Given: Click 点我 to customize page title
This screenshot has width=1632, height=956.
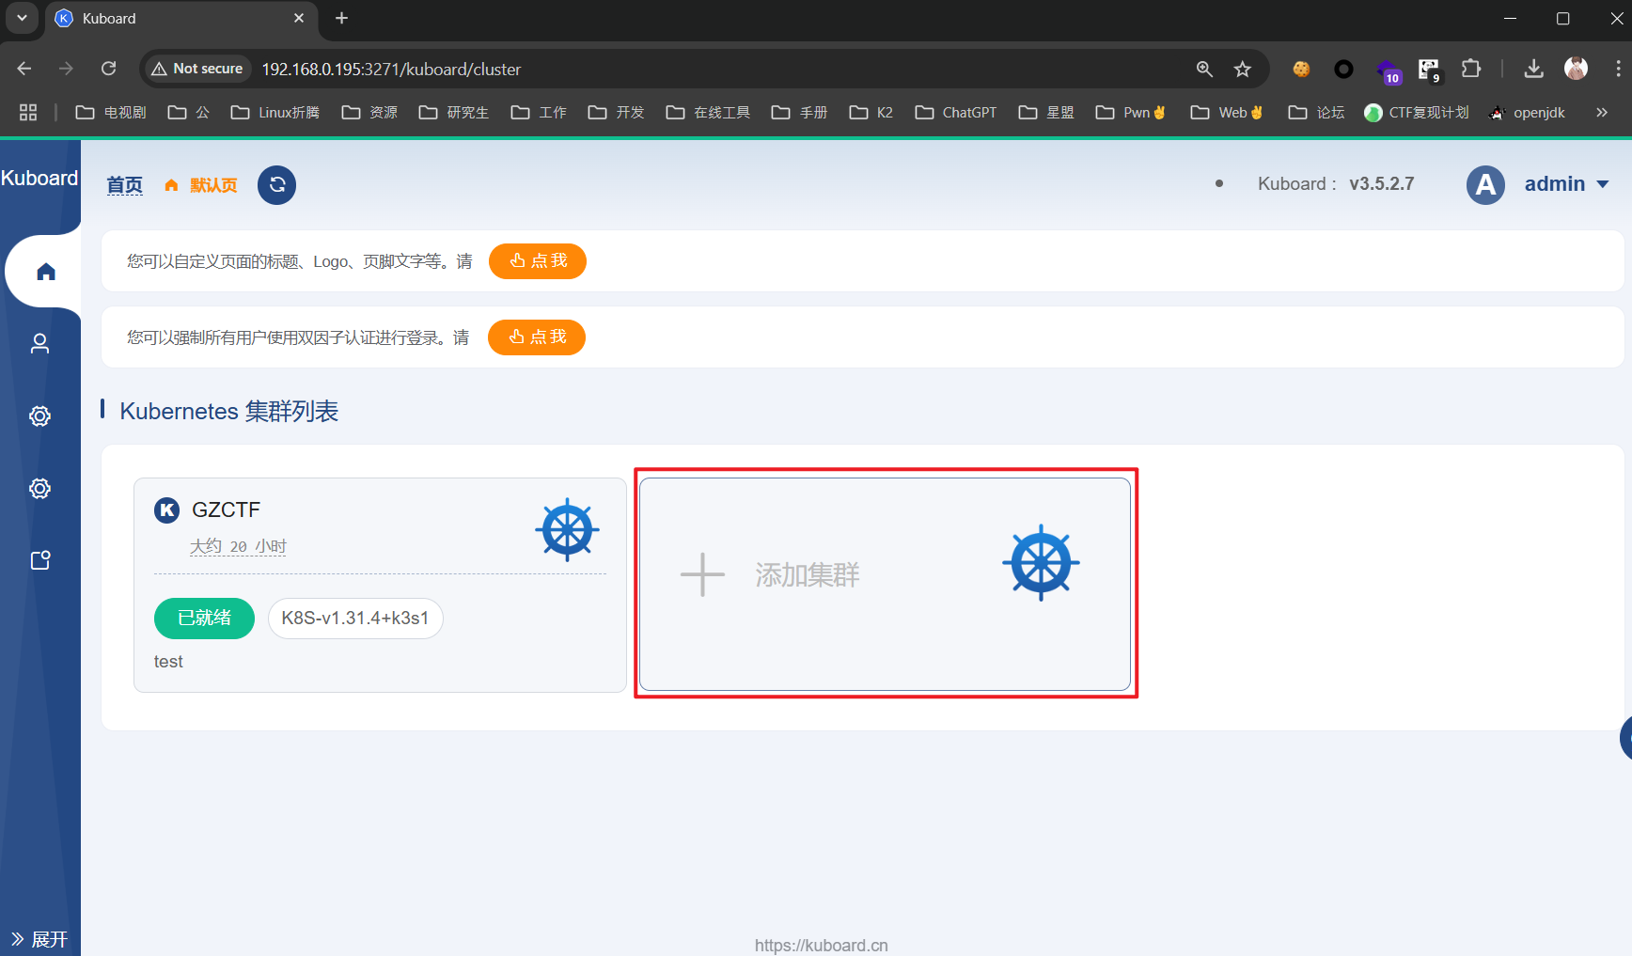Looking at the screenshot, I should [x=538, y=261].
